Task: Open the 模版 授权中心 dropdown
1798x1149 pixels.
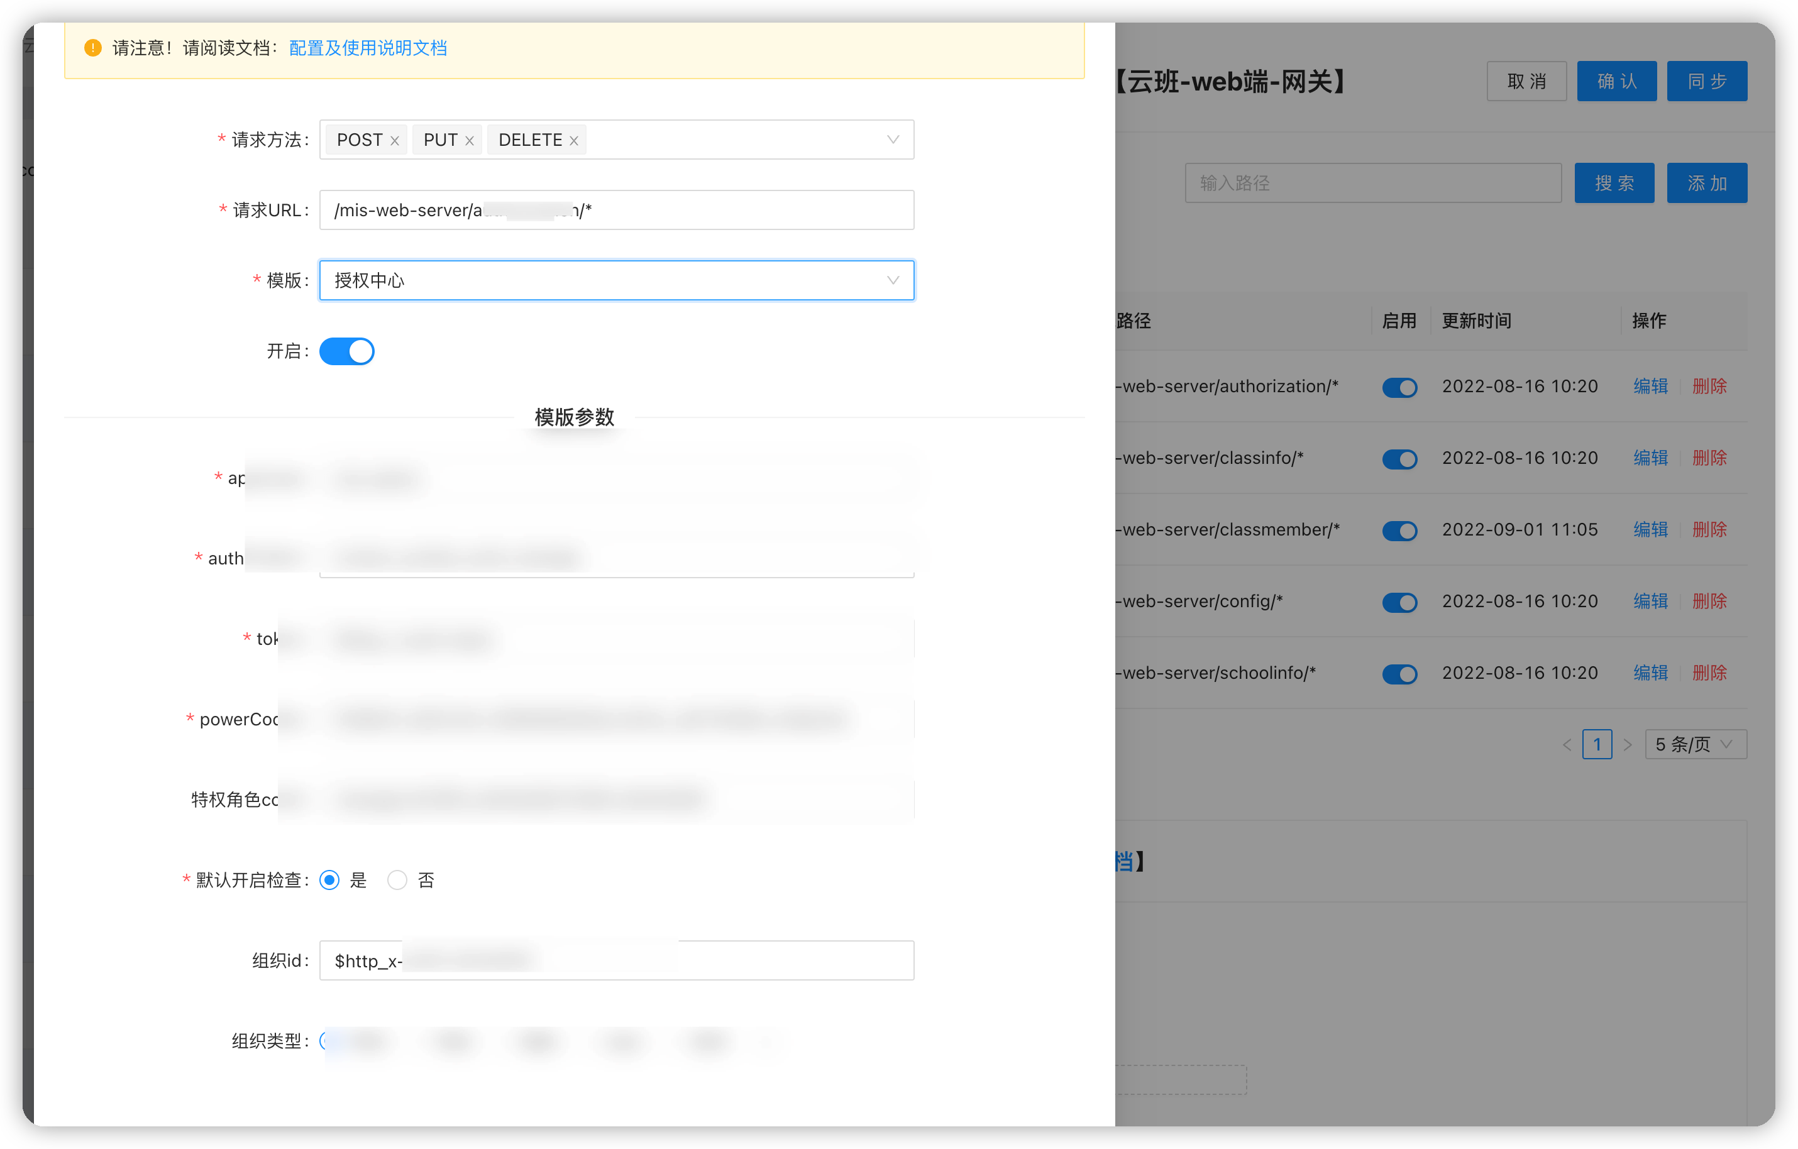Action: coord(616,280)
